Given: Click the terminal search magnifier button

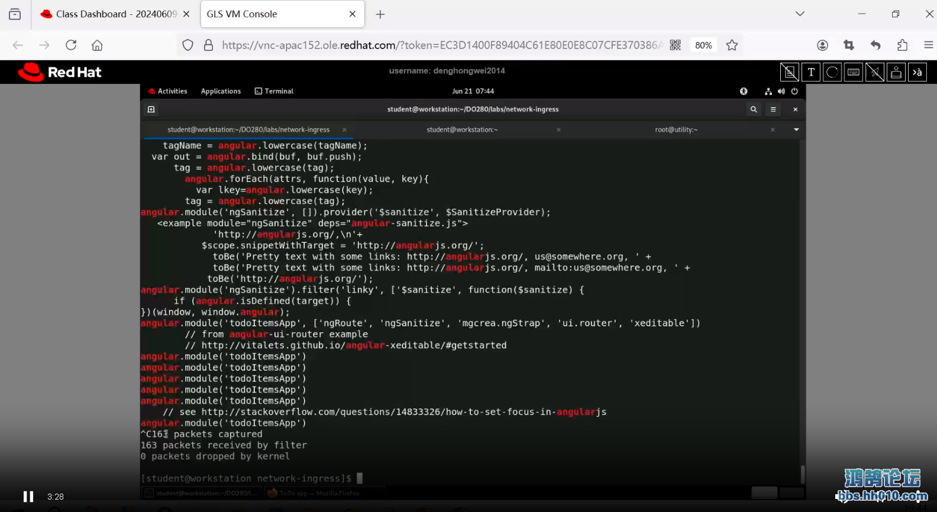Looking at the screenshot, I should pyautogui.click(x=754, y=109).
